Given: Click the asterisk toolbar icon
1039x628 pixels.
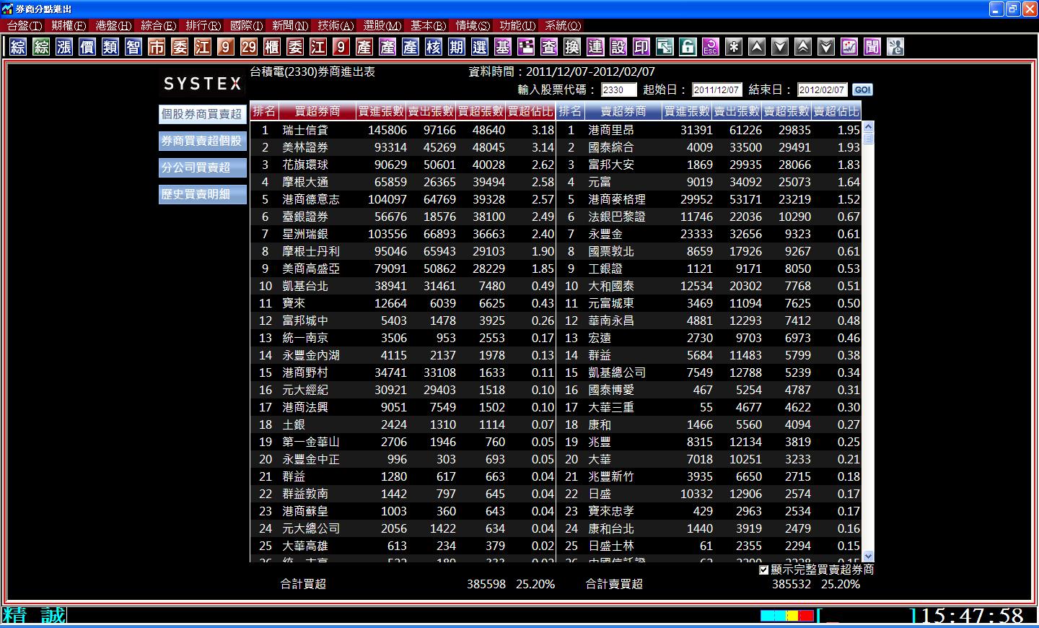Looking at the screenshot, I should pos(734,47).
